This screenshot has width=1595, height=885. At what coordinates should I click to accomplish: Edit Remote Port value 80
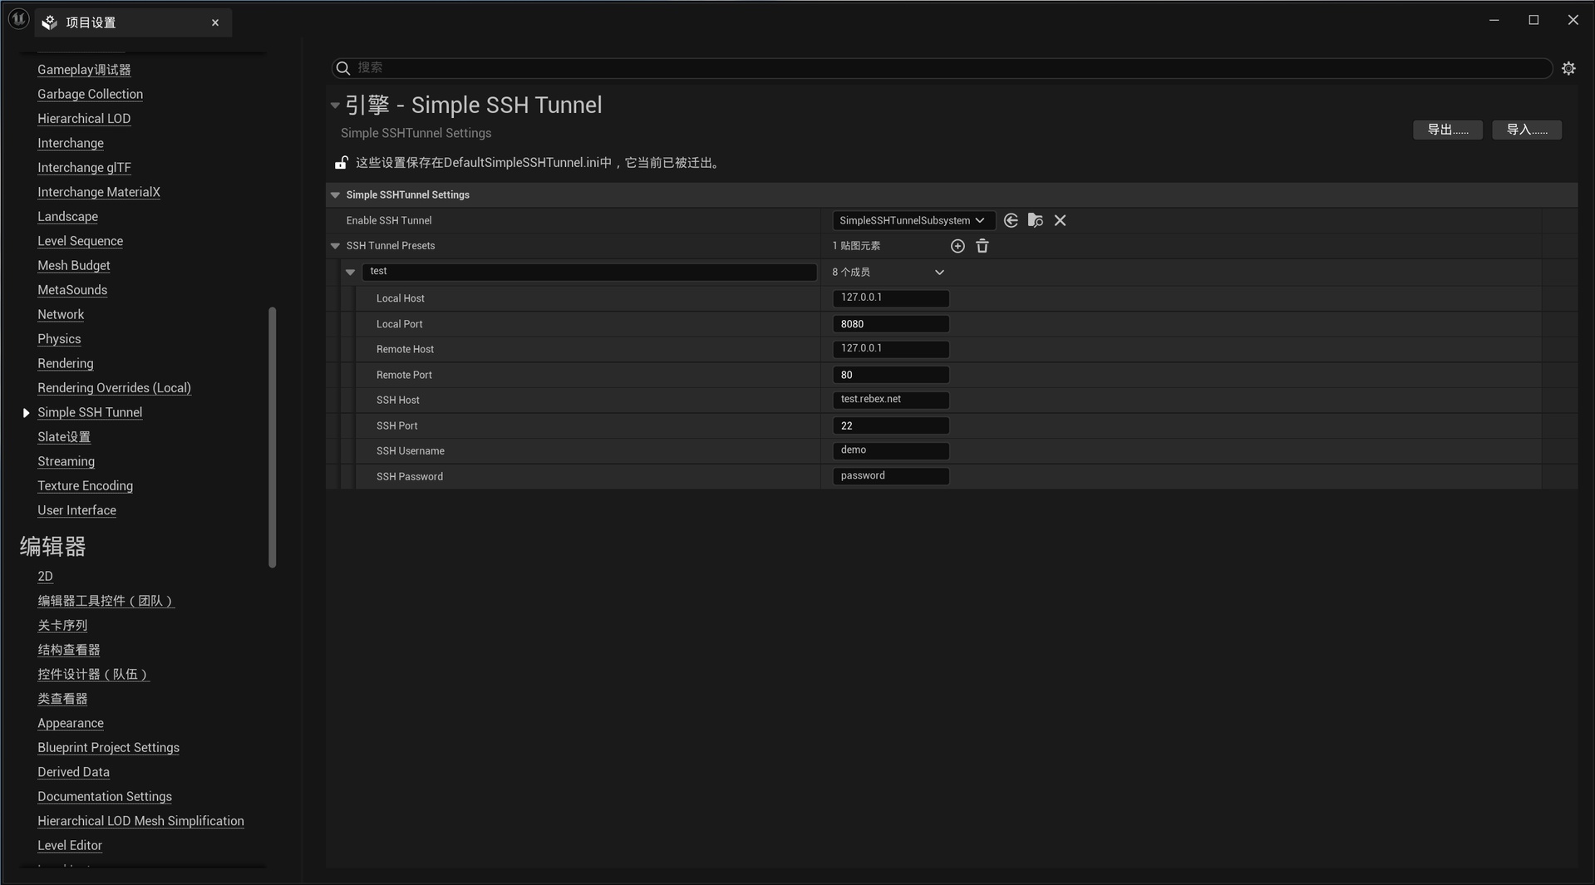click(x=890, y=375)
